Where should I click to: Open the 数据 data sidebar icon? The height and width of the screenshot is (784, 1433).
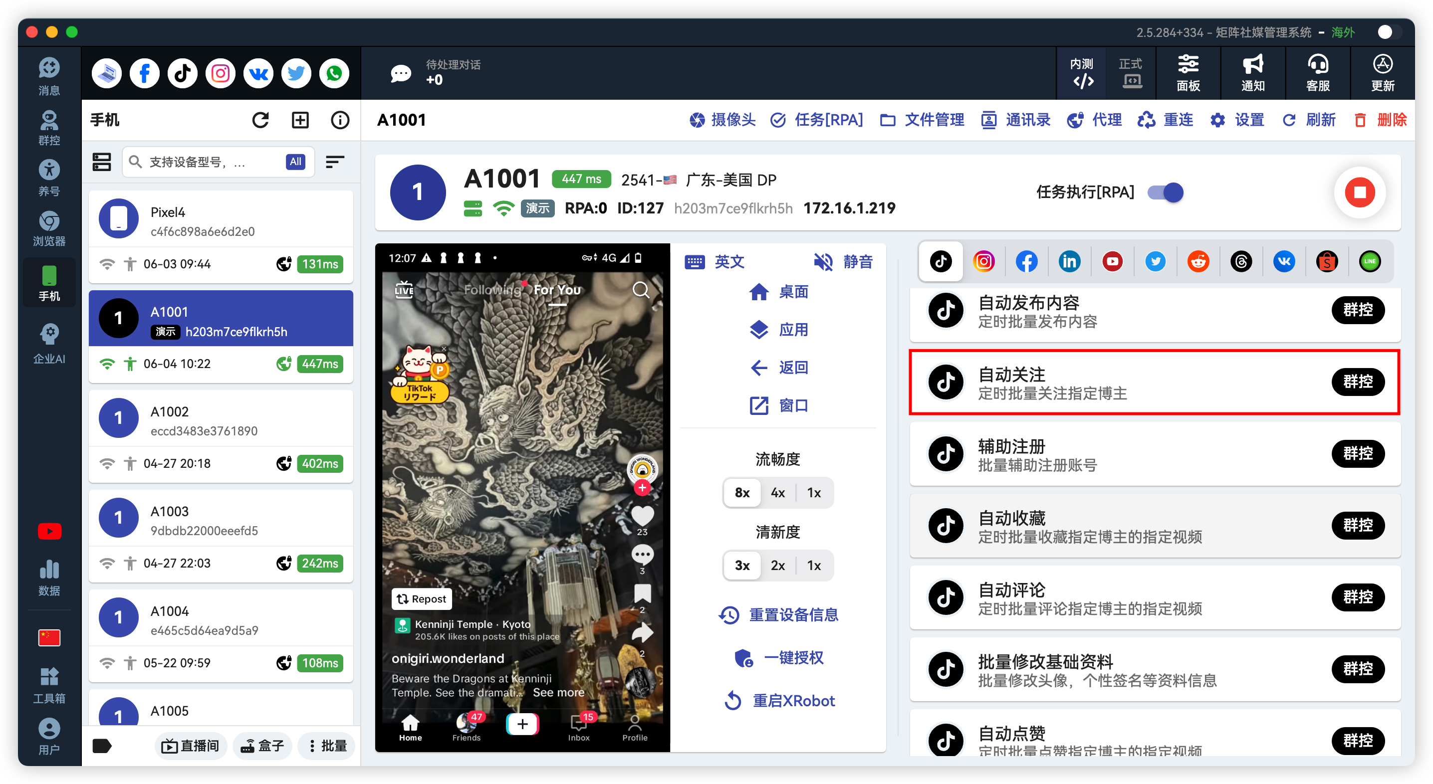49,578
